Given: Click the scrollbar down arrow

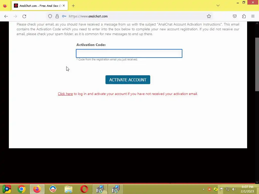Looking at the screenshot, I should point(257,182).
